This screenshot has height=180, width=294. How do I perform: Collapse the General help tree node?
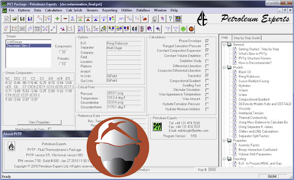click(x=224, y=45)
